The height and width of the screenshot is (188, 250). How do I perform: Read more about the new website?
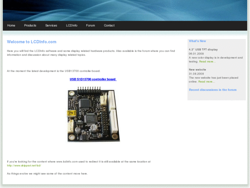click(x=206, y=82)
